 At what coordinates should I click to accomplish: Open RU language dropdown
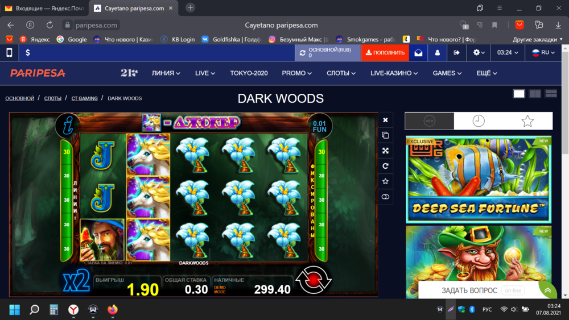click(x=543, y=52)
